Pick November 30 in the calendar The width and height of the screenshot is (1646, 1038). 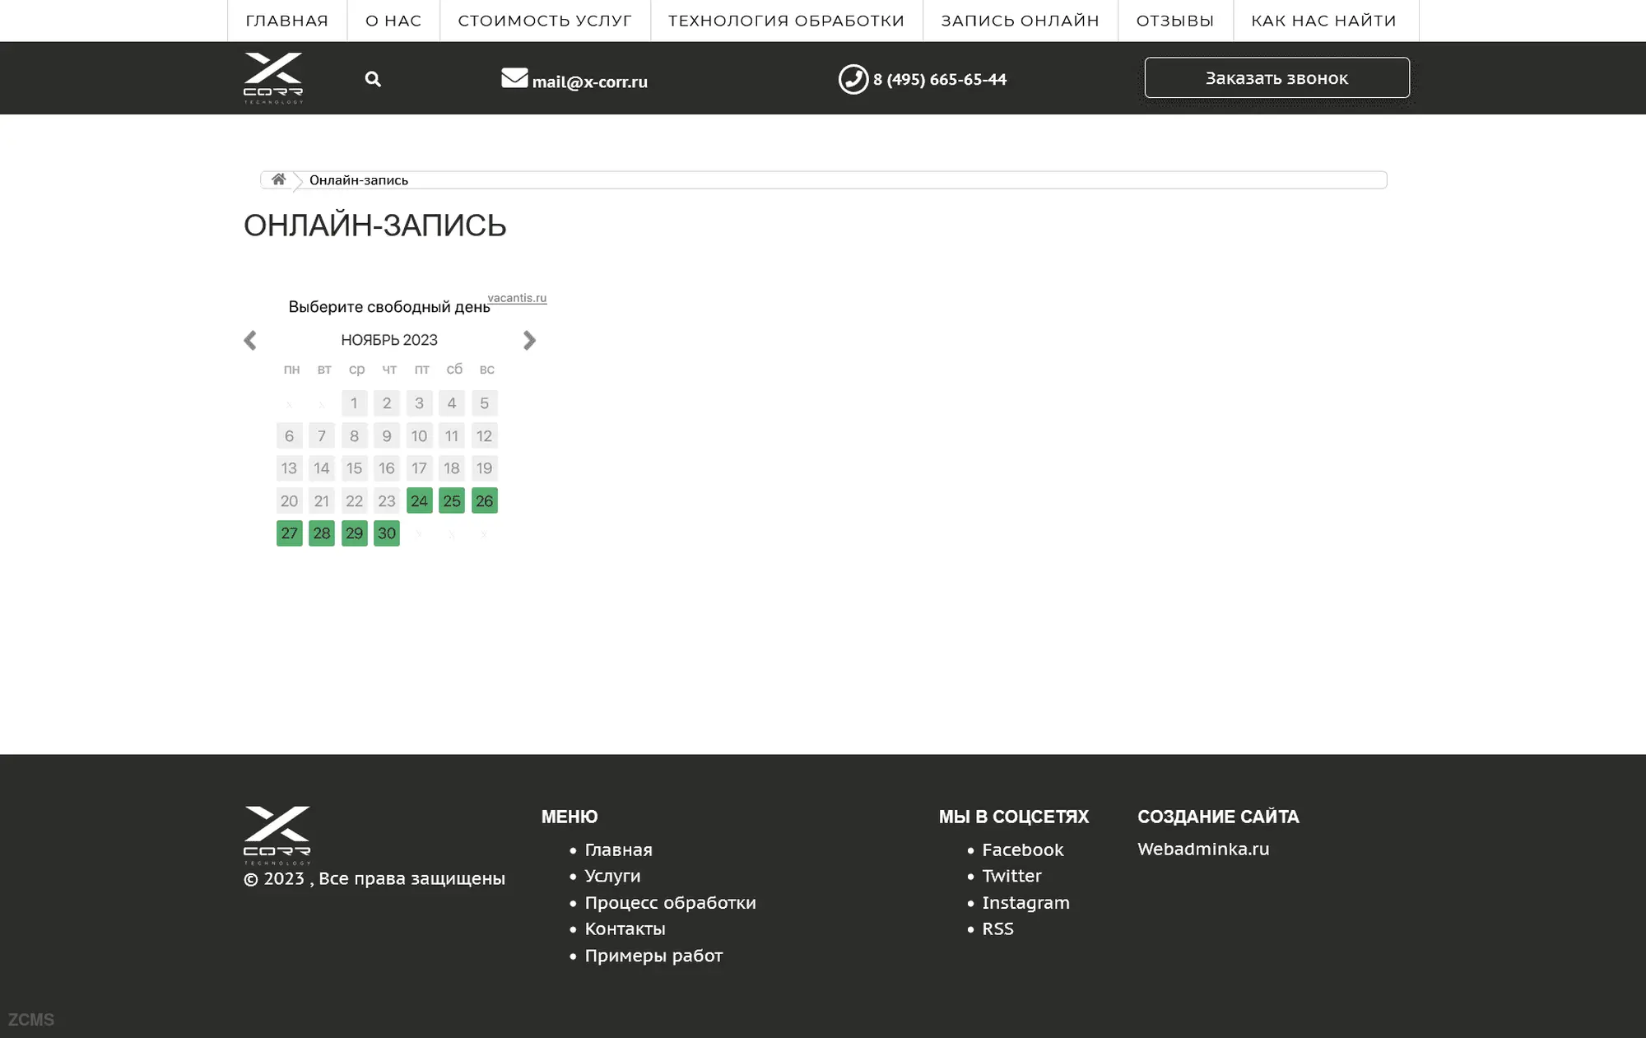click(x=387, y=533)
